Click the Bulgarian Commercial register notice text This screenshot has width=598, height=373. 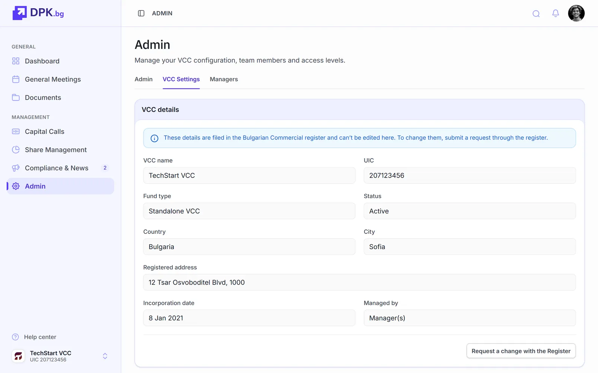coord(356,138)
